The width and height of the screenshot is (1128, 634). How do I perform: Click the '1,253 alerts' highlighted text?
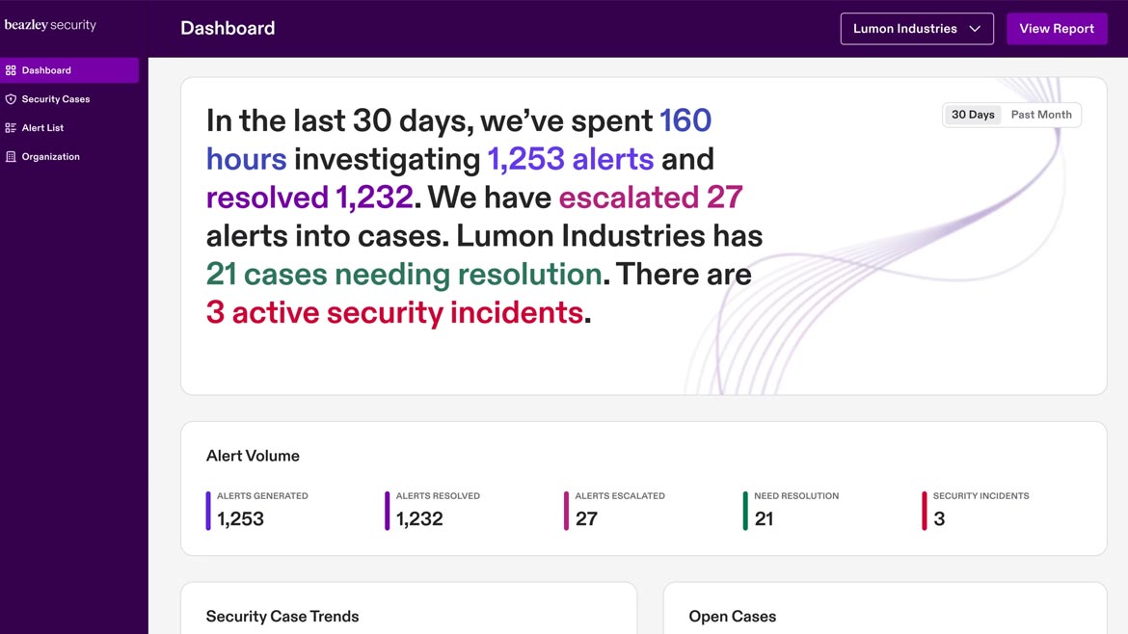tap(570, 159)
